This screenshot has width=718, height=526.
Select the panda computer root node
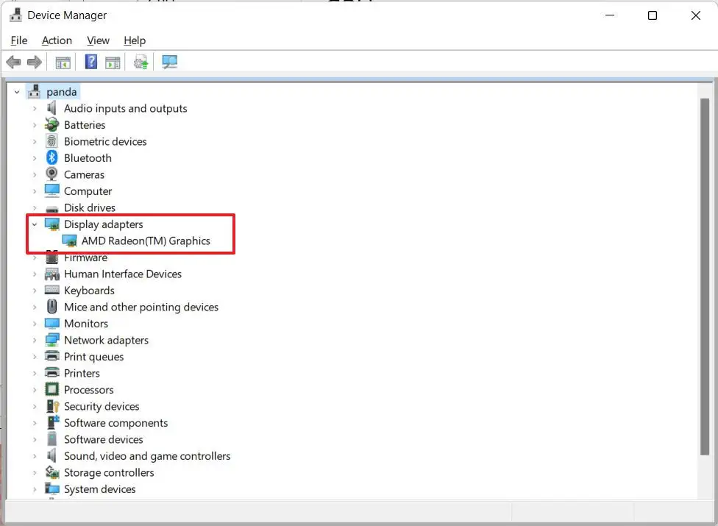tap(60, 91)
